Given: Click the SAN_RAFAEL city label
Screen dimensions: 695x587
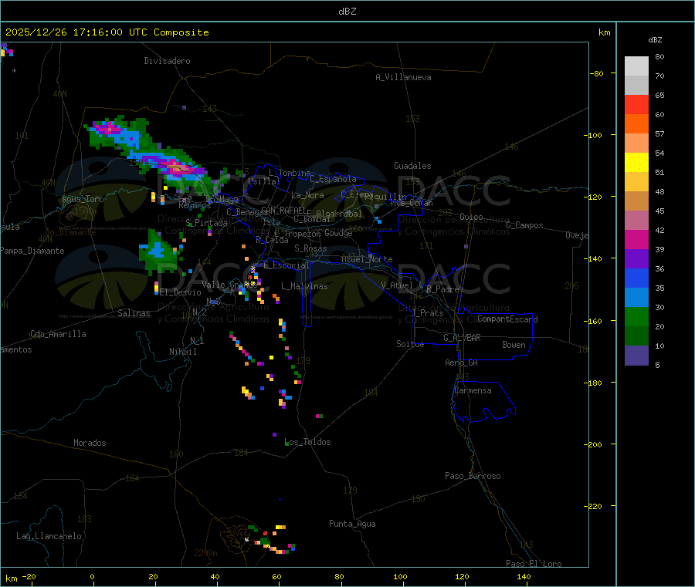Looking at the screenshot, I should tap(283, 210).
